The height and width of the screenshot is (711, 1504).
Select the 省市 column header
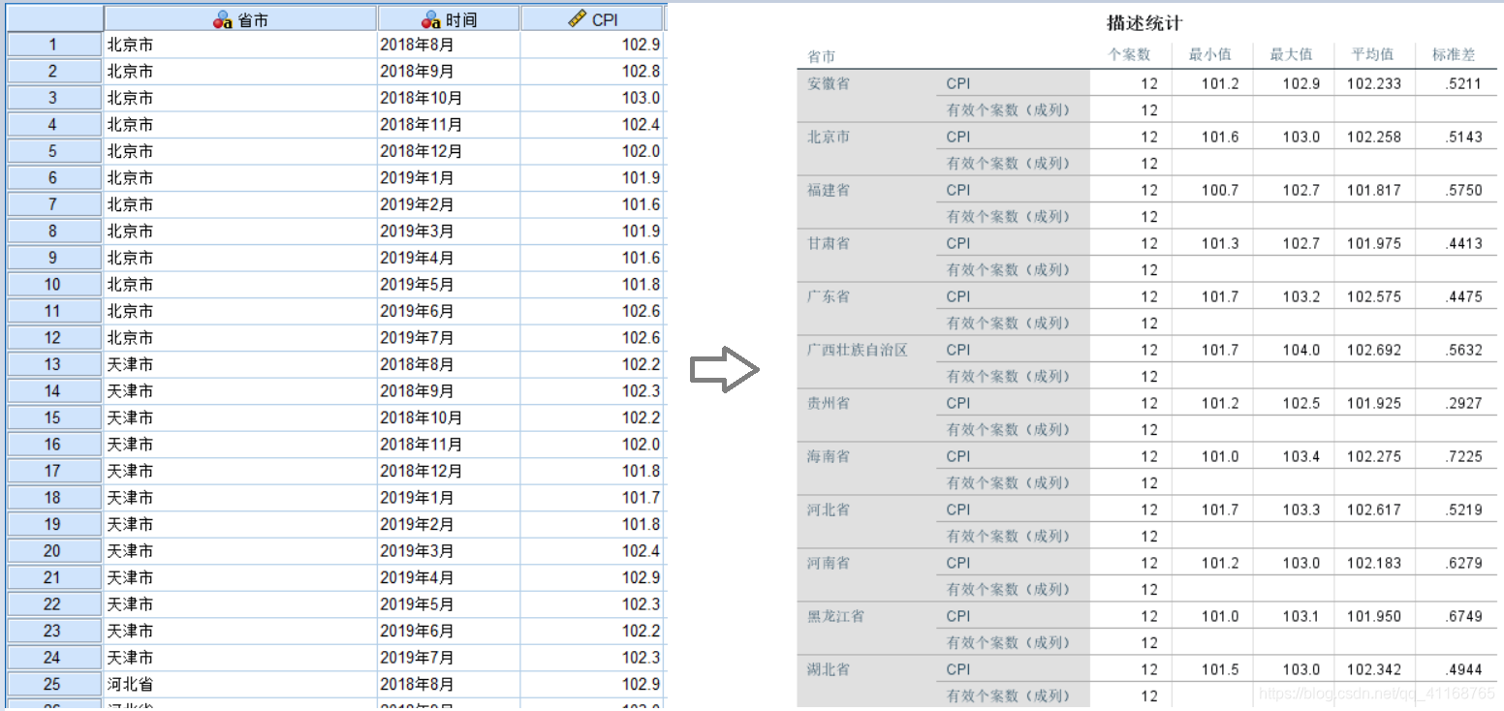(240, 18)
